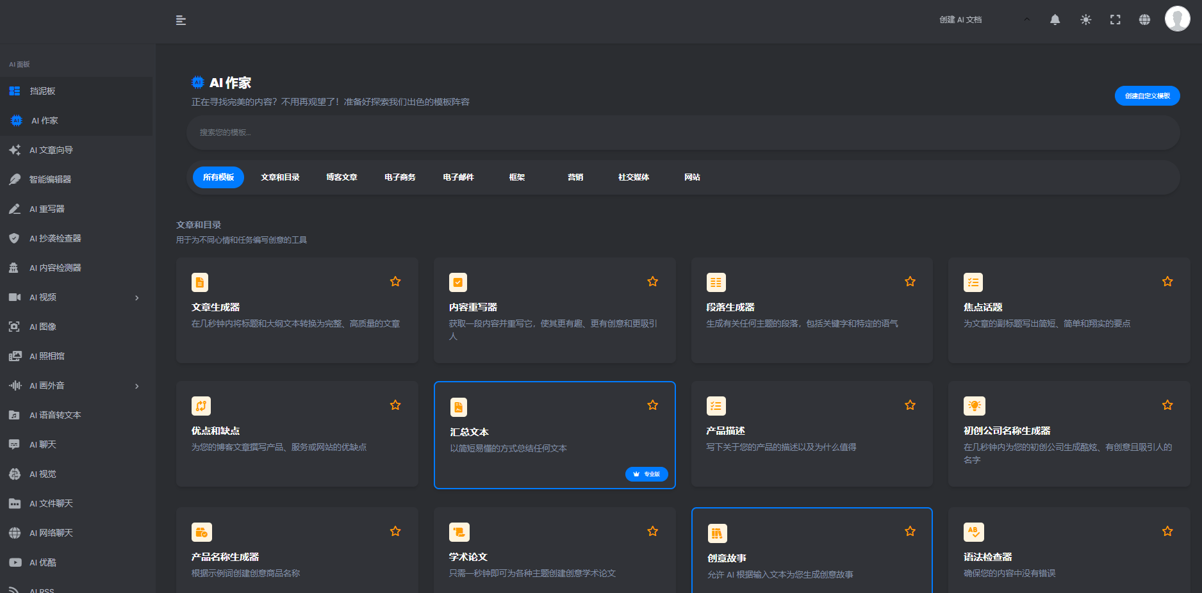Click the notification bell icon

pos(1055,20)
